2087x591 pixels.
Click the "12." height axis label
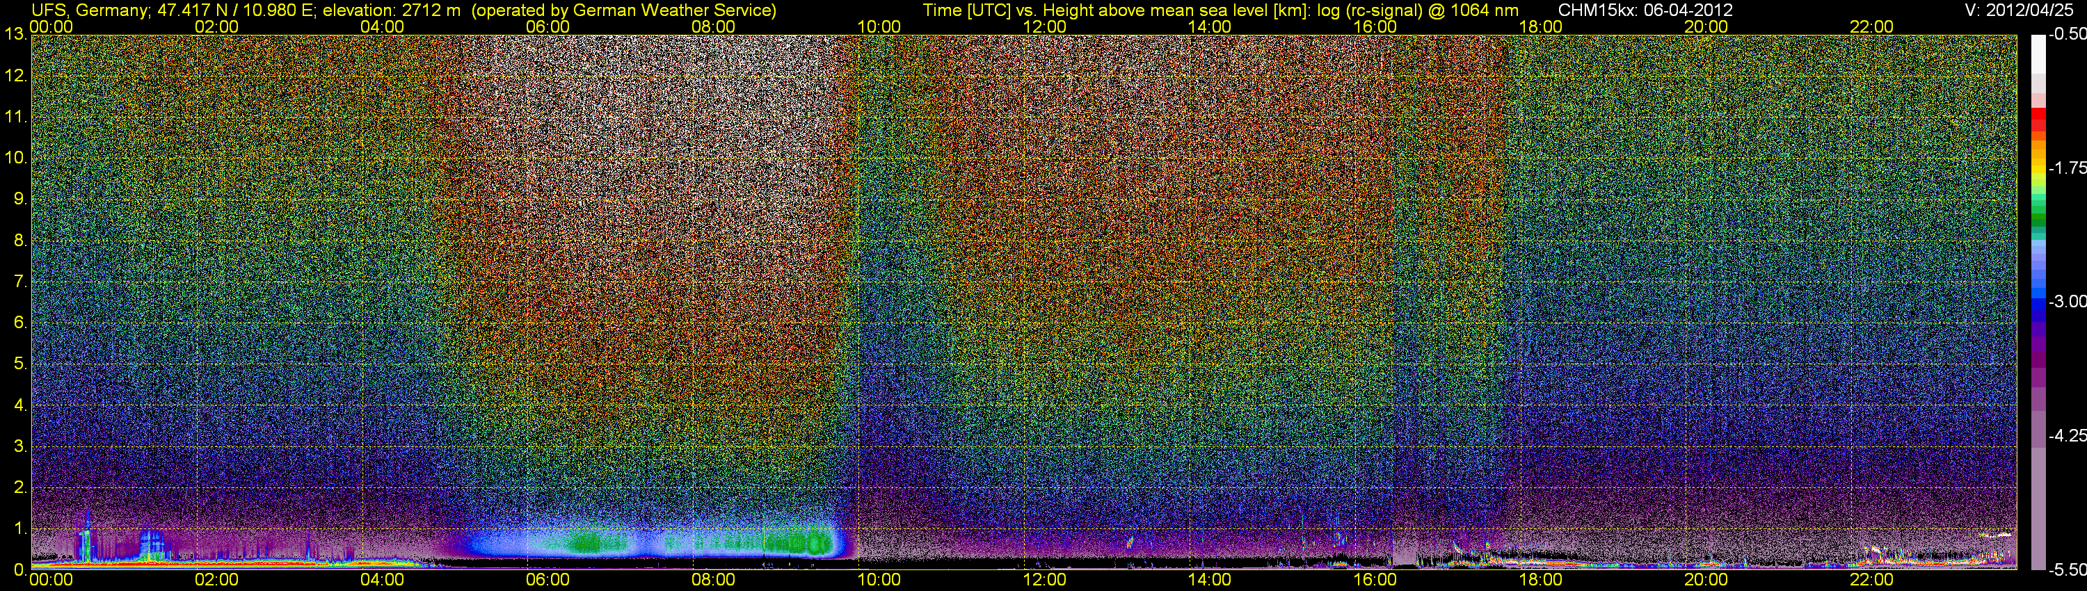coord(15,76)
